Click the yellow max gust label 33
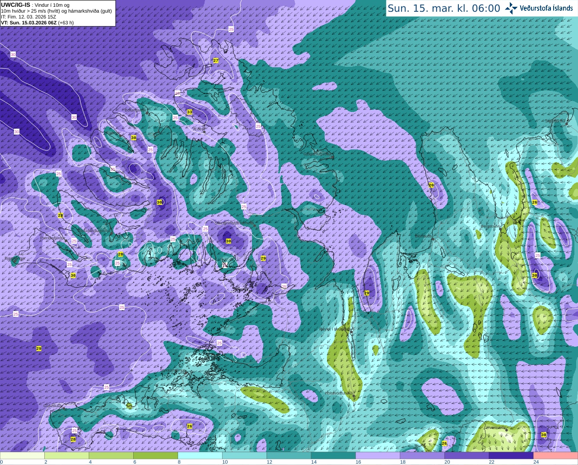This screenshot has width=578, height=465. 190,112
